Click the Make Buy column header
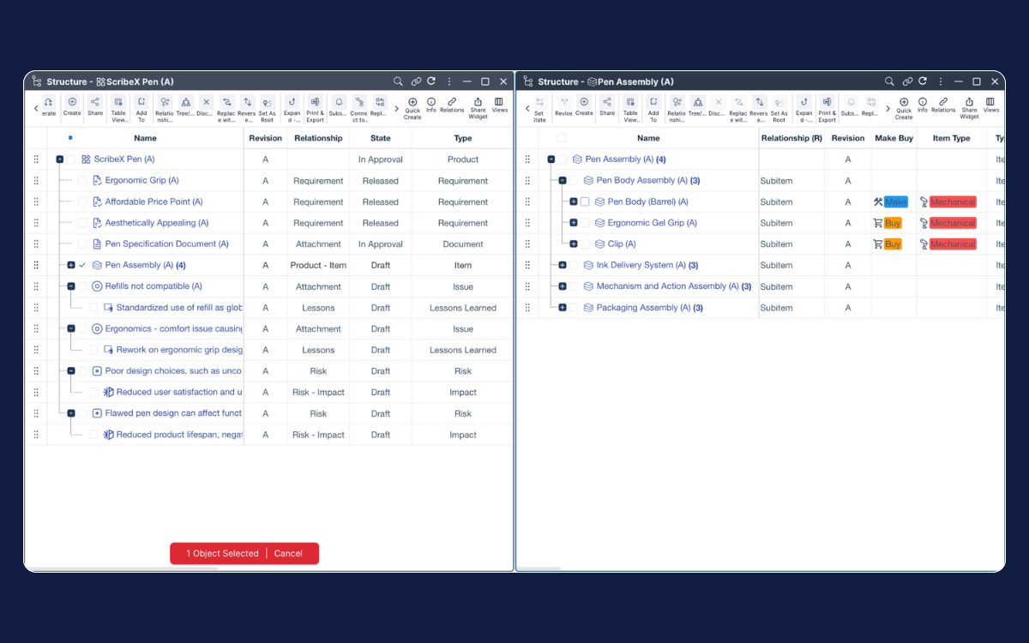The height and width of the screenshot is (643, 1029). click(894, 138)
